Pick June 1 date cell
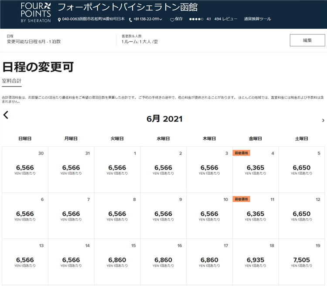This screenshot has height=286, width=327. pyautogui.click(x=117, y=169)
